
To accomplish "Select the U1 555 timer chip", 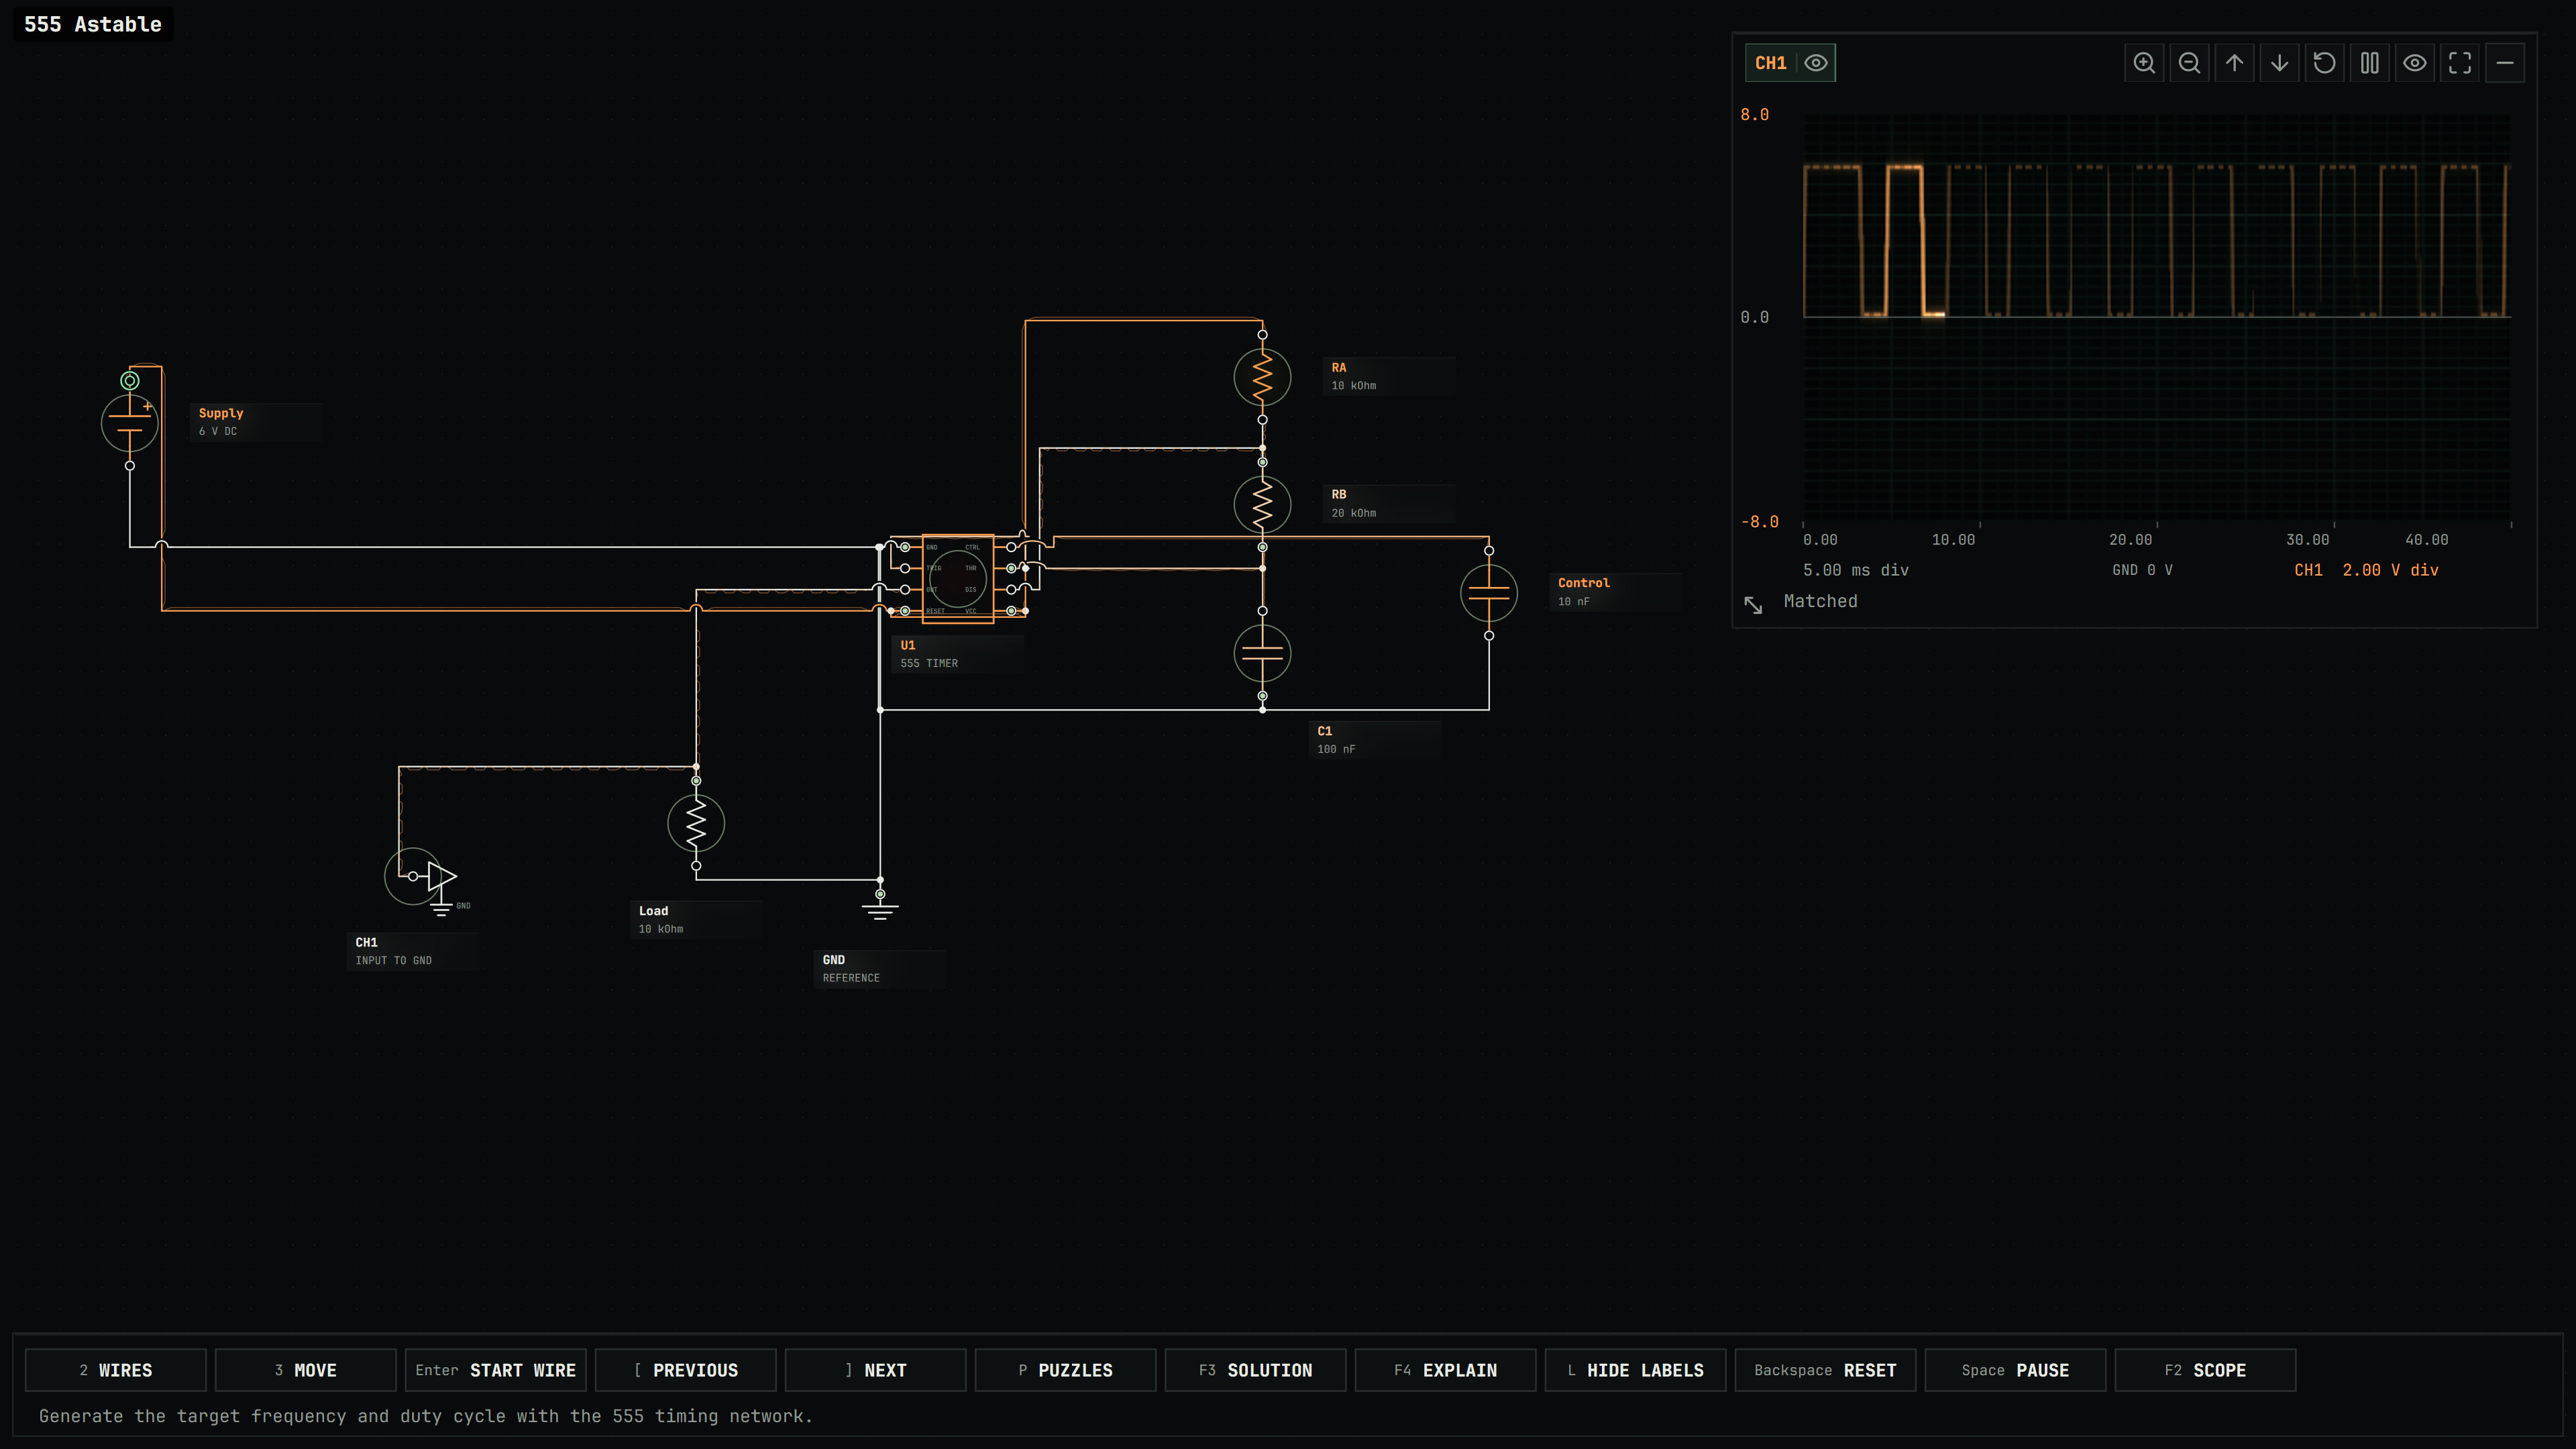I will 958,578.
